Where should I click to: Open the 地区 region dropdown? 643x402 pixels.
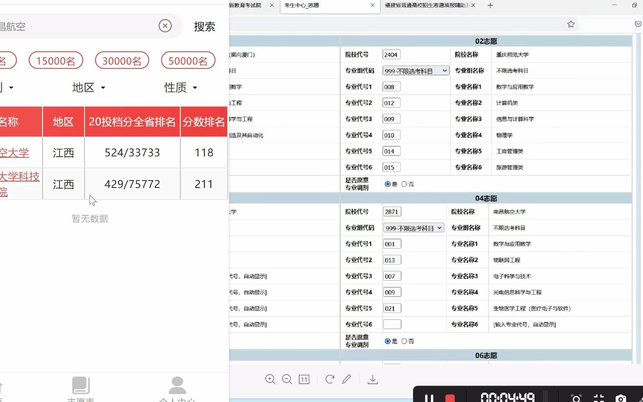[x=89, y=87]
